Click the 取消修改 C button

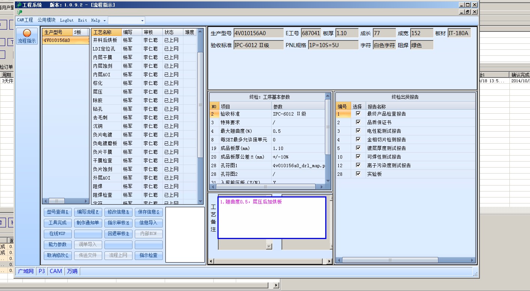click(x=58, y=255)
